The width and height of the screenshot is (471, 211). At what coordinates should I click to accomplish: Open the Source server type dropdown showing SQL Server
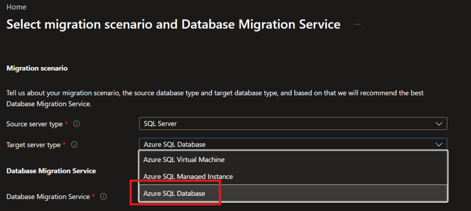pyautogui.click(x=285, y=124)
